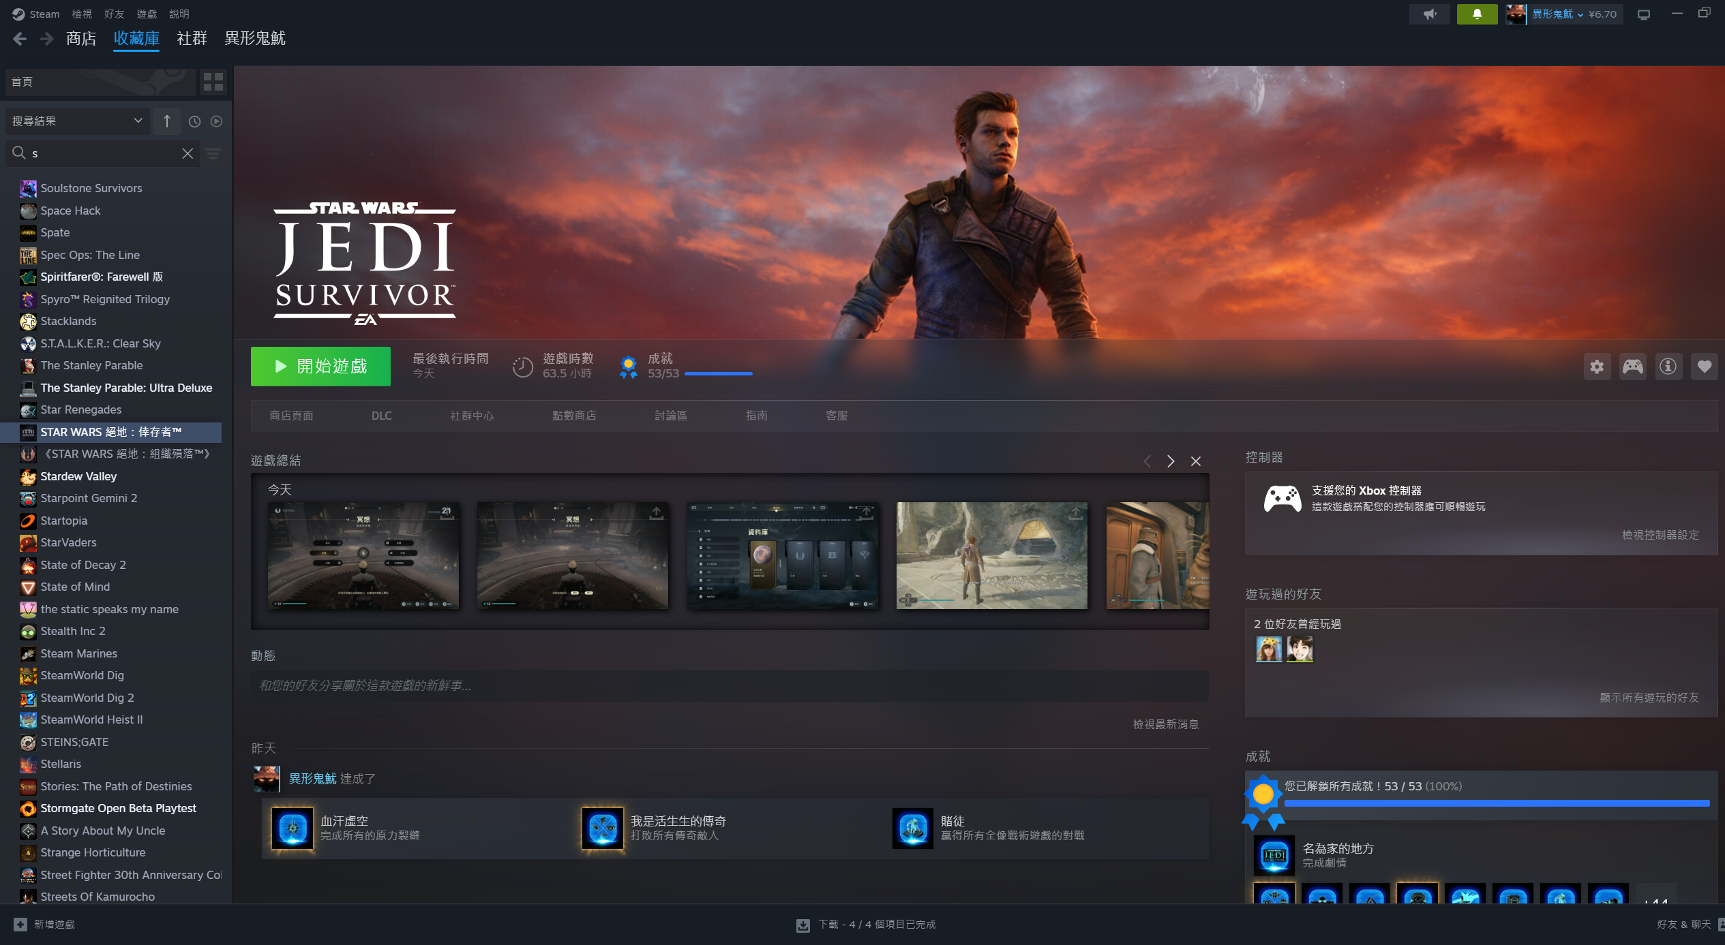Click 首頁 home button
The image size is (1725, 945).
click(x=100, y=82)
